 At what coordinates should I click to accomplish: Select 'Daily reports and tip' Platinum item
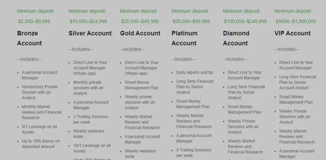194,72
